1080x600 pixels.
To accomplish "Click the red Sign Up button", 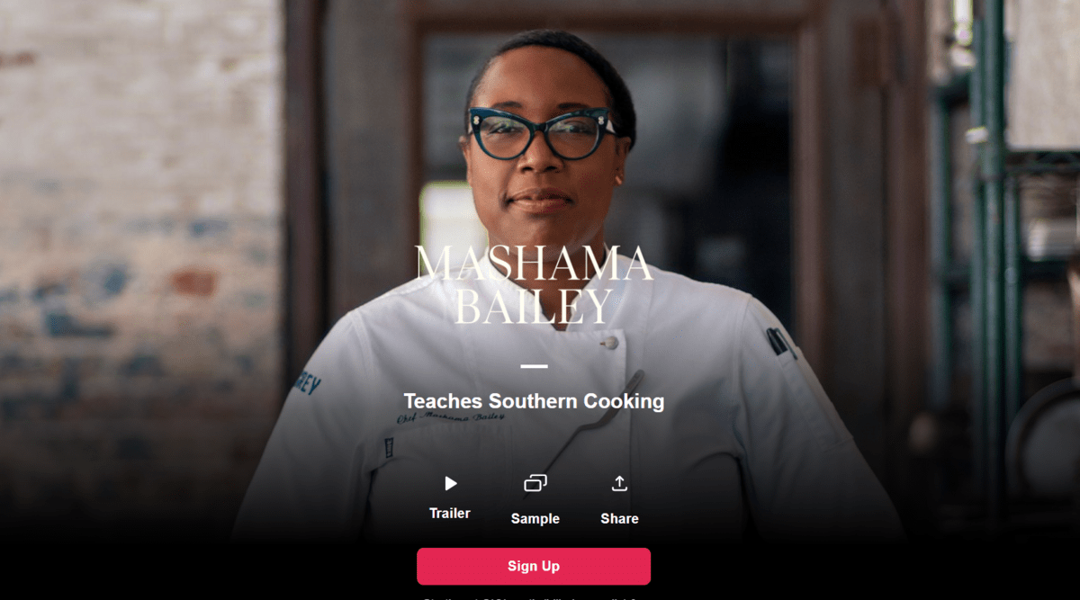I will point(534,566).
